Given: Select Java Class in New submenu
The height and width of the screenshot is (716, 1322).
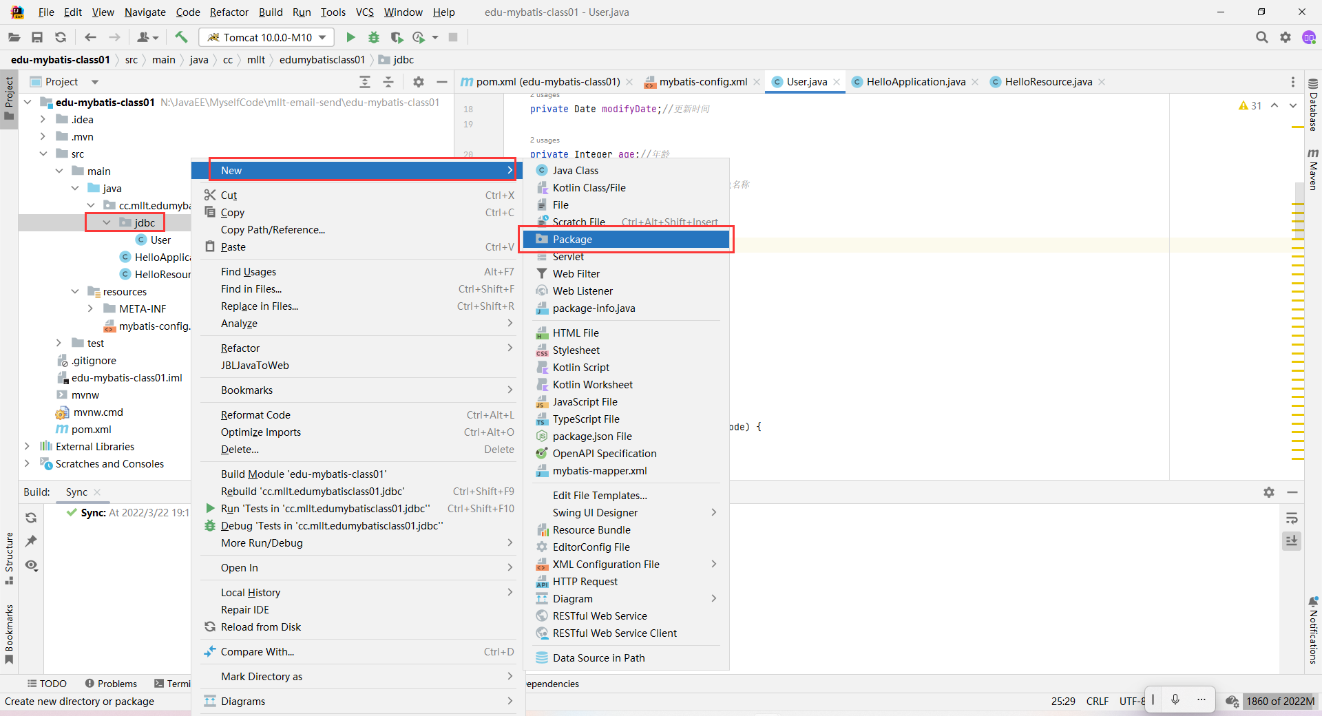Looking at the screenshot, I should 626,170.
